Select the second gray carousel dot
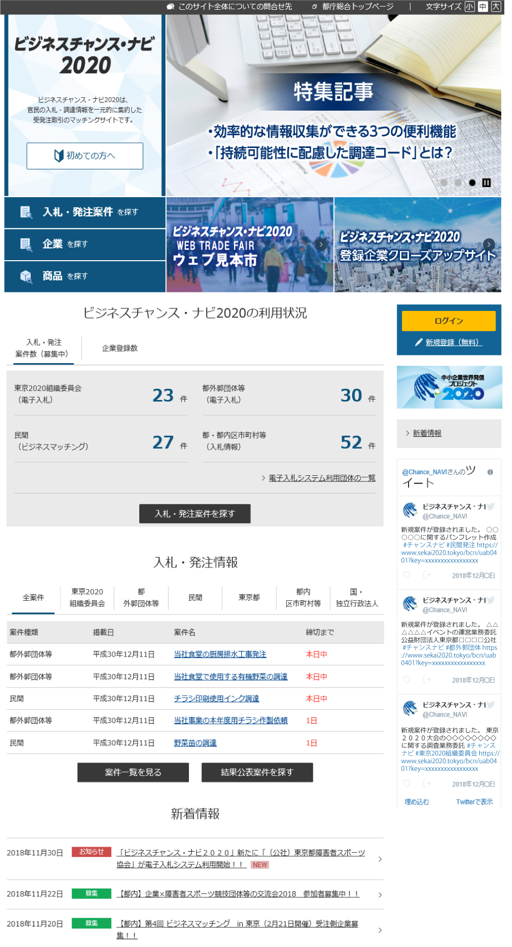Image resolution: width=512 pixels, height=947 pixels. point(458,182)
